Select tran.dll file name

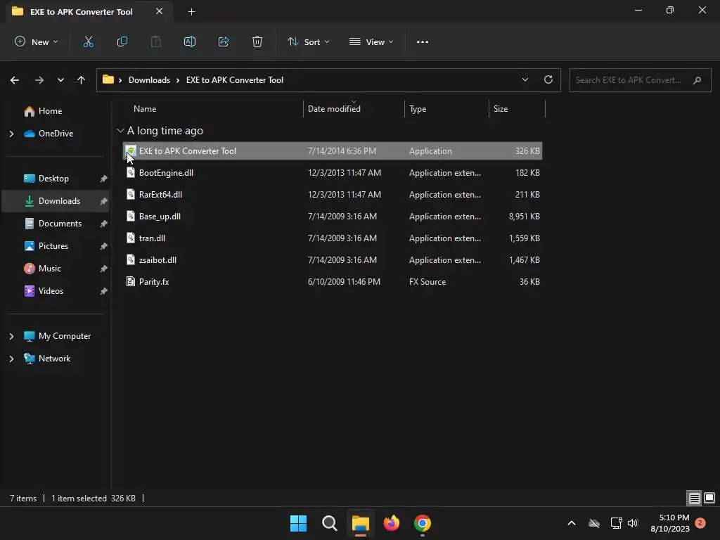pyautogui.click(x=152, y=238)
